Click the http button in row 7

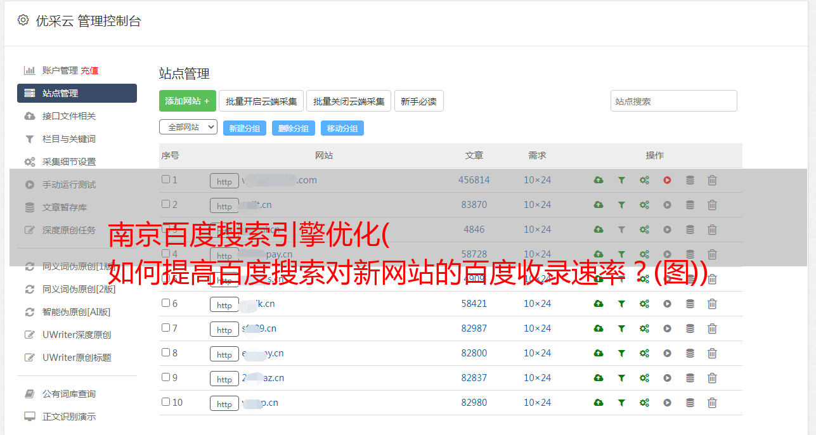point(224,329)
